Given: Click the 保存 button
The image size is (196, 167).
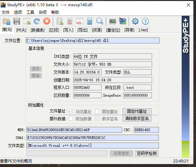Looking at the screenshot, I should (36, 69).
